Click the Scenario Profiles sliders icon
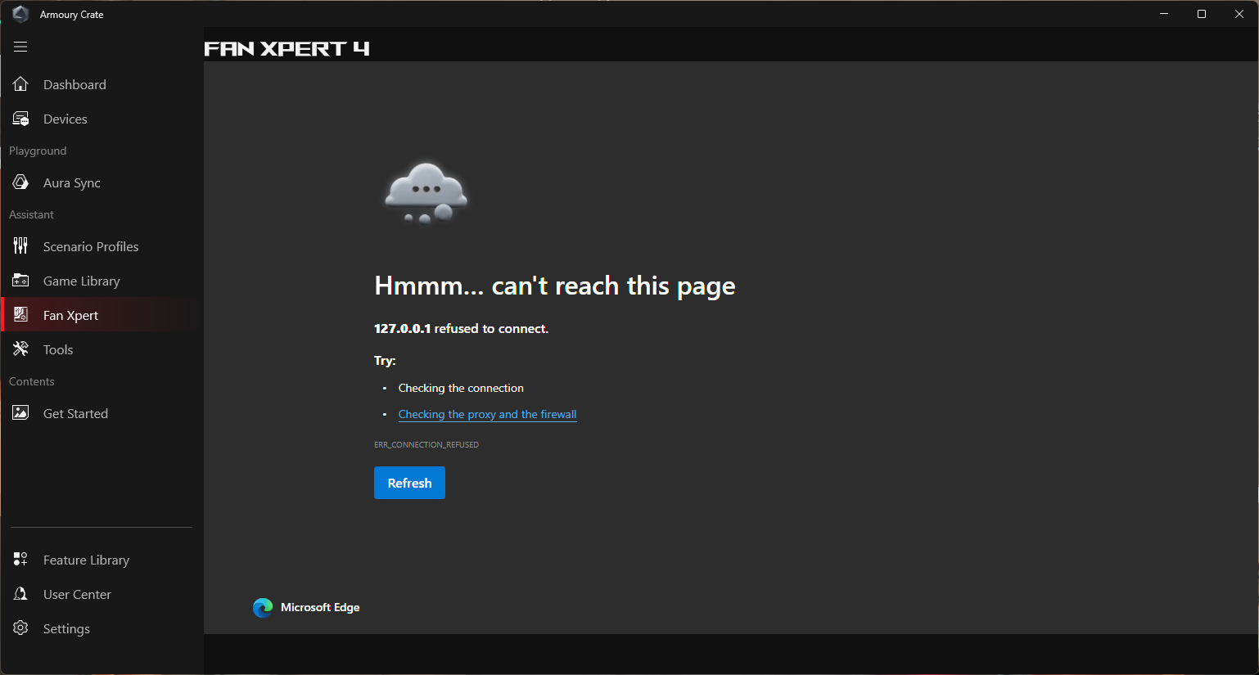The height and width of the screenshot is (675, 1259). (20, 245)
